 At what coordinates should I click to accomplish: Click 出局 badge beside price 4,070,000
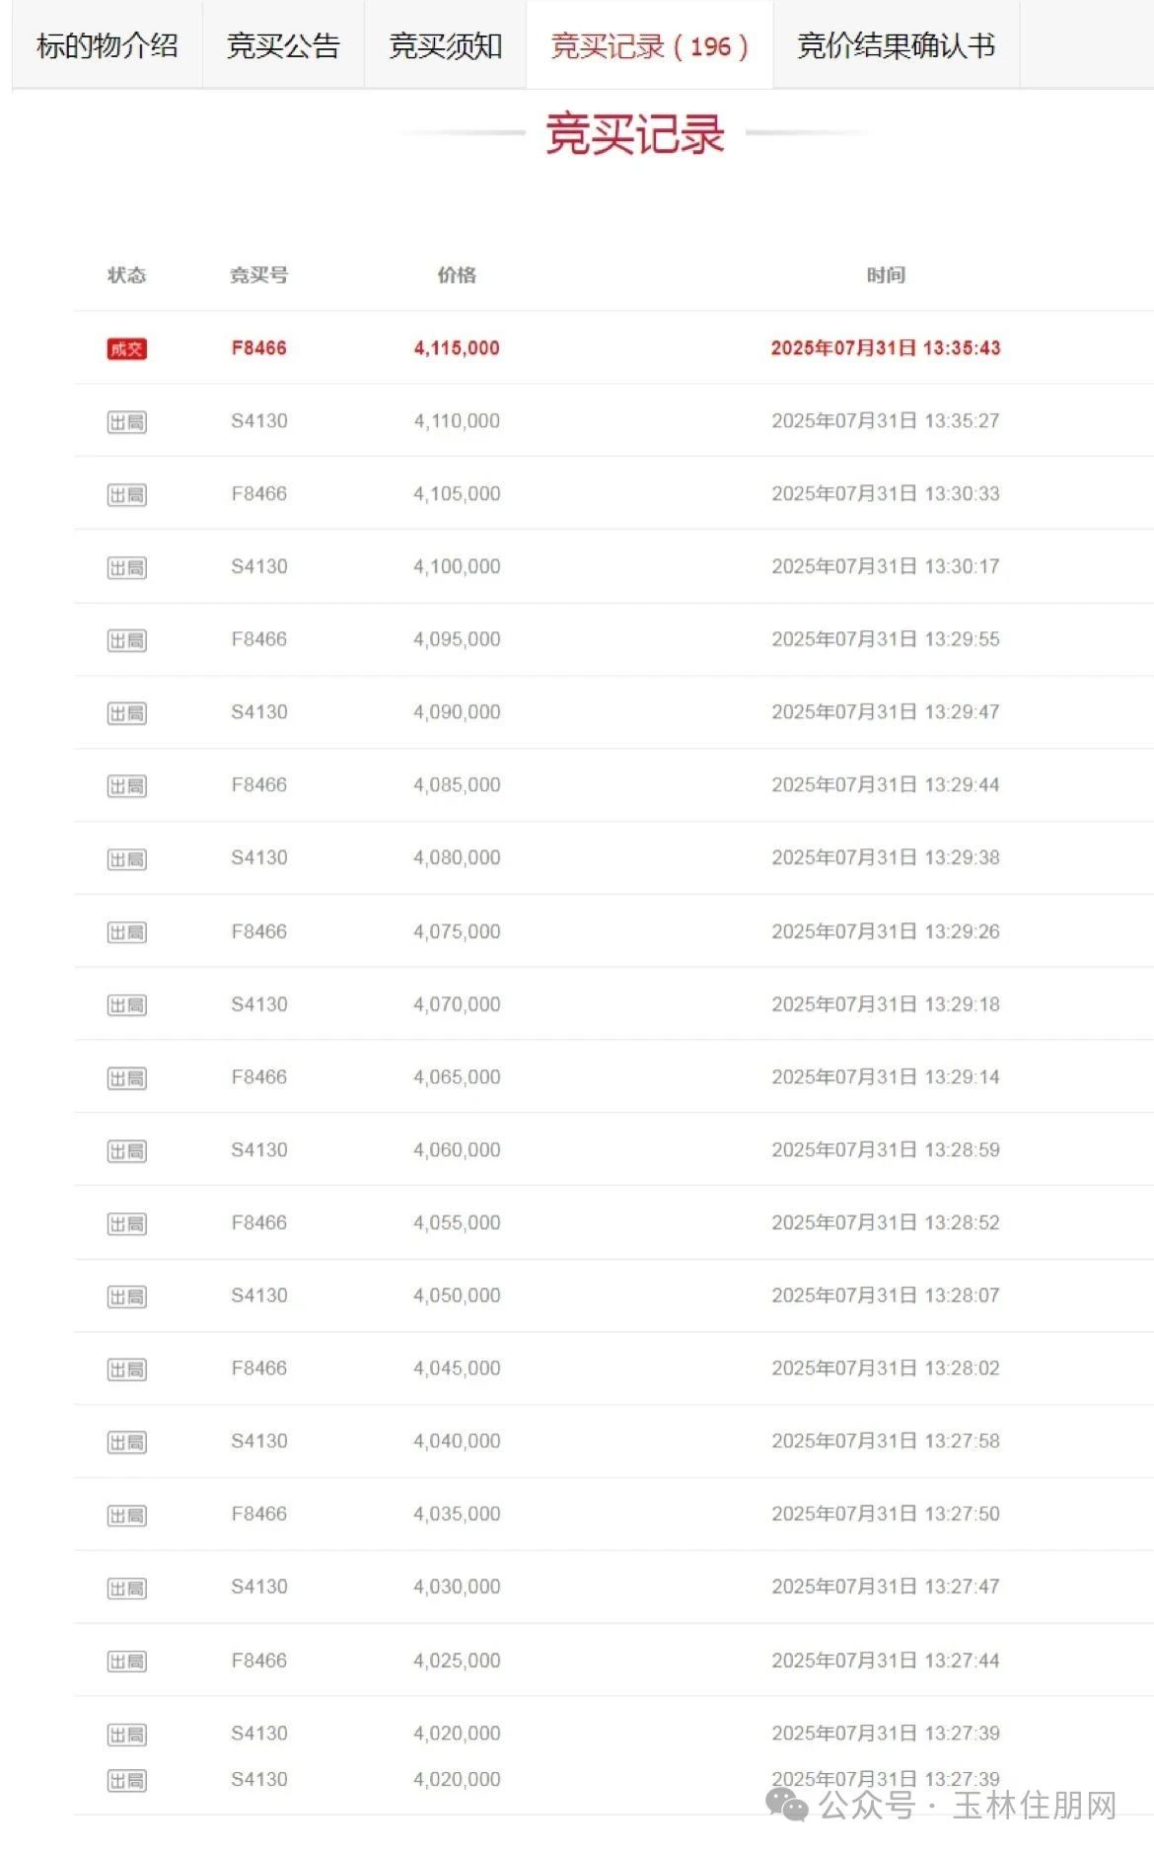pyautogui.click(x=126, y=1005)
